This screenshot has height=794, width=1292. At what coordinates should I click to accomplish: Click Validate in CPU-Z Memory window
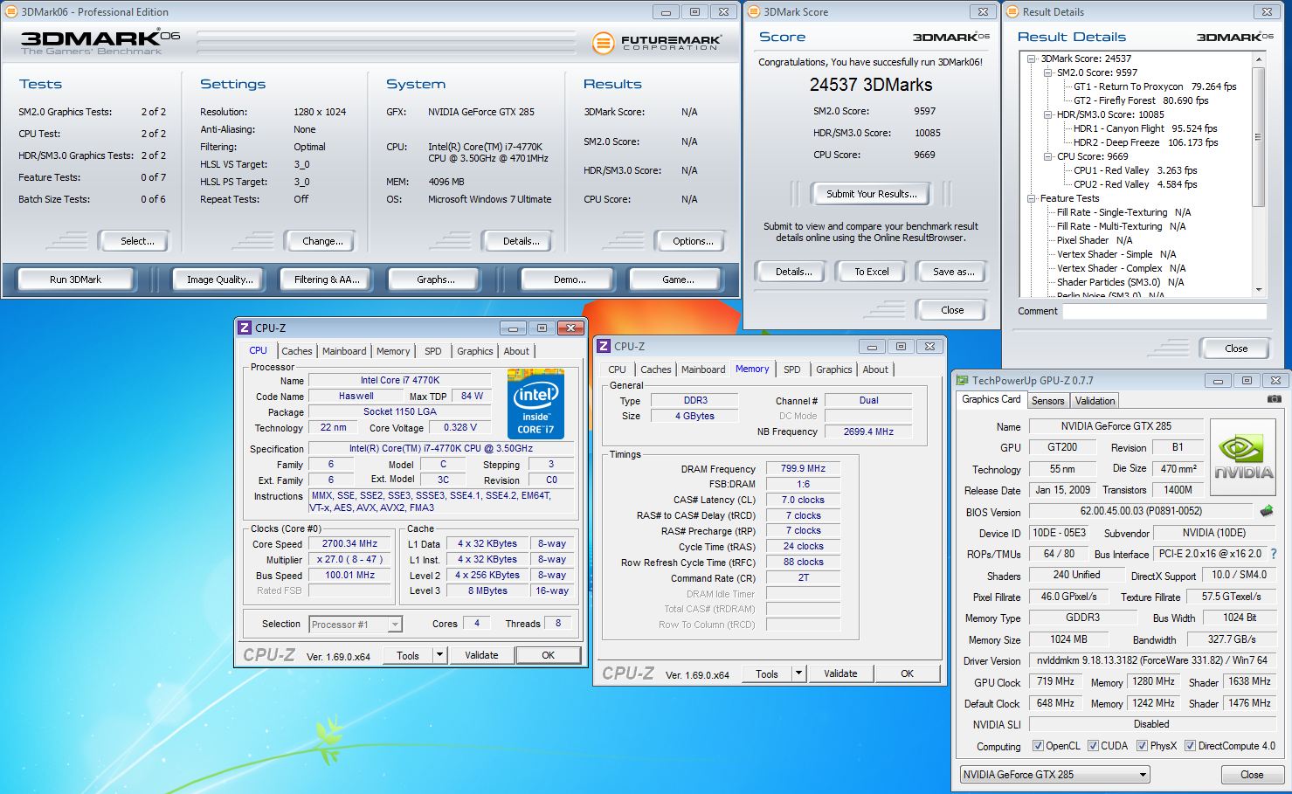840,673
